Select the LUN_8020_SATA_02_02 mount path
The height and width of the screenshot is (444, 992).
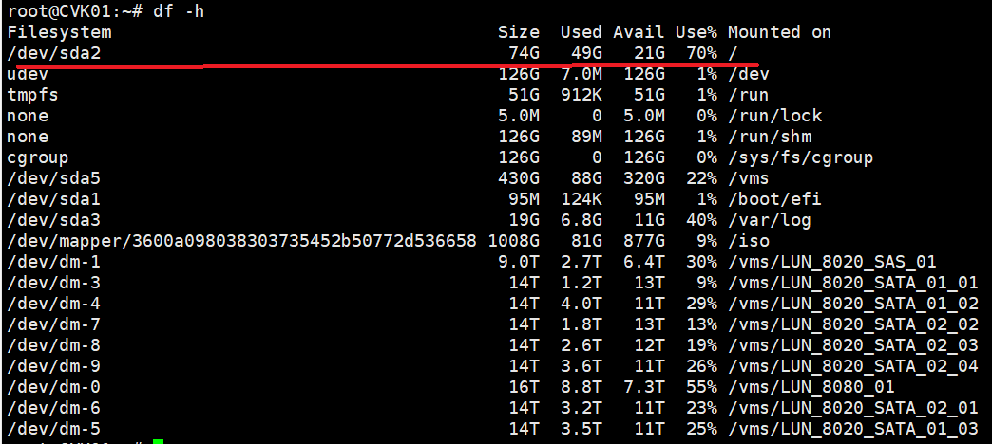coord(853,324)
